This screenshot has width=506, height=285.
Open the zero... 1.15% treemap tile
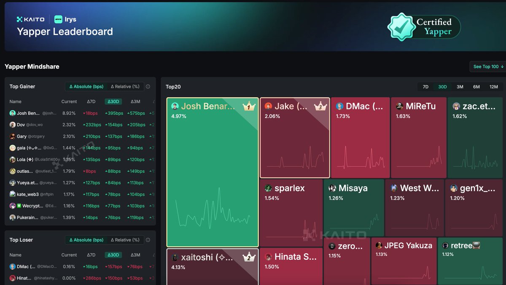tap(347, 261)
